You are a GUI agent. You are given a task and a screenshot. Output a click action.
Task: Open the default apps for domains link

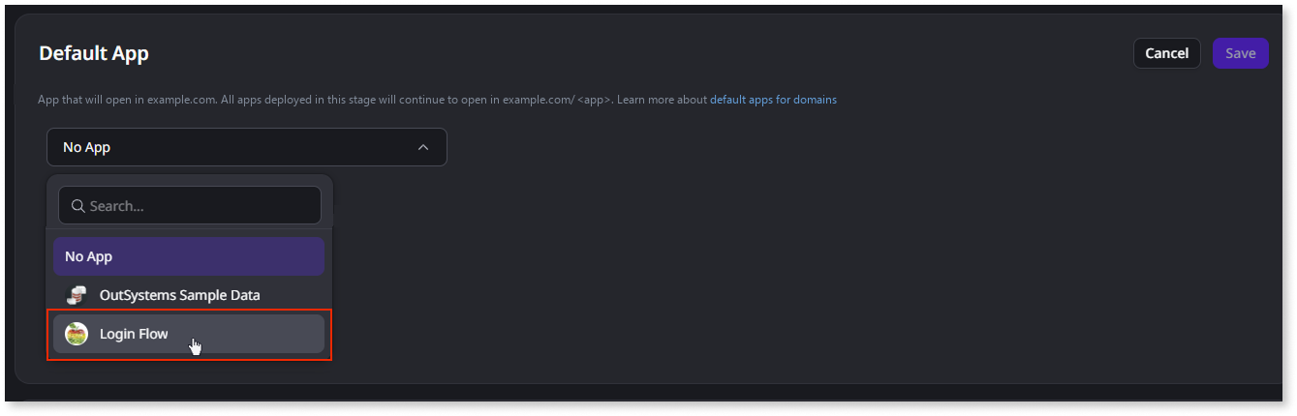click(x=773, y=100)
